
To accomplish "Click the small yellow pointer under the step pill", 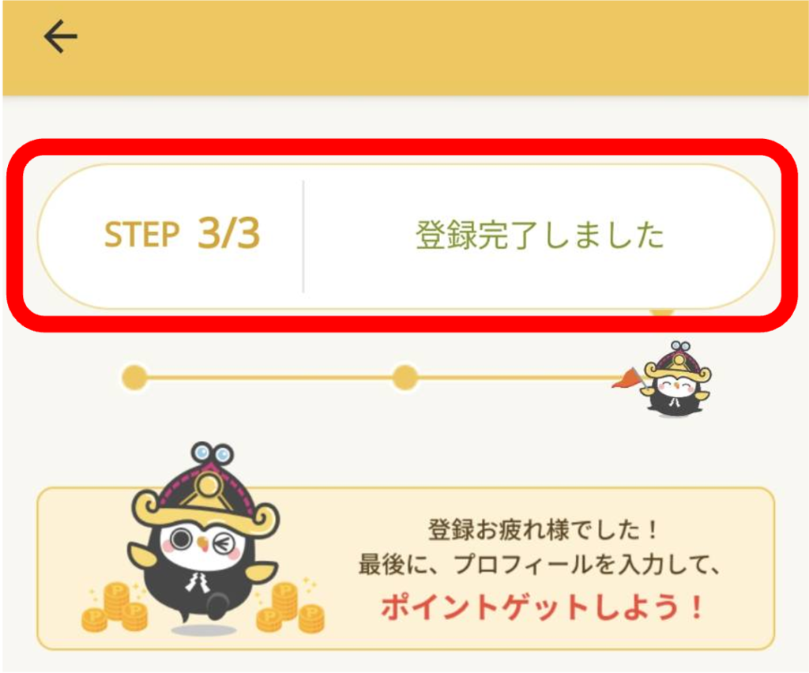I will 662,313.
